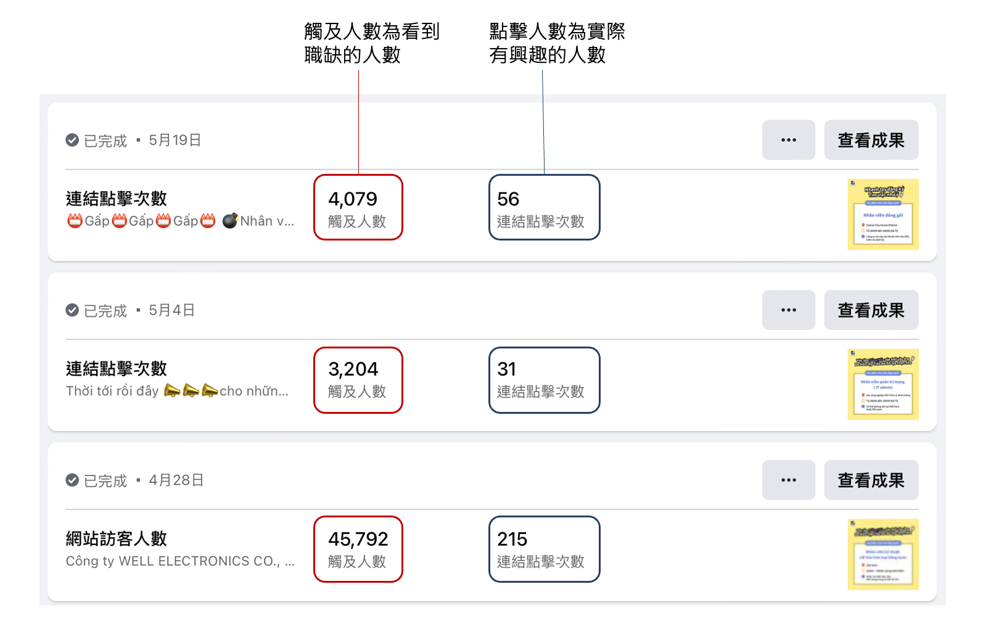Viewport: 983px width, 629px height.
Task: Open the 4月28日 ad thumbnail image
Action: pyautogui.click(x=882, y=554)
